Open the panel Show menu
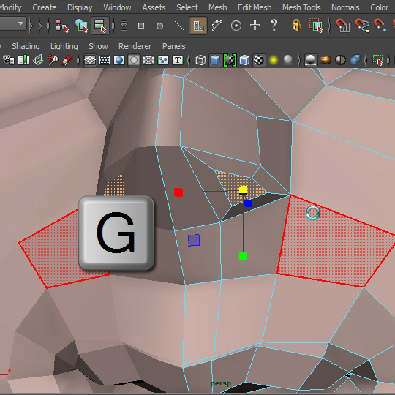This screenshot has width=395, height=395. click(x=98, y=46)
